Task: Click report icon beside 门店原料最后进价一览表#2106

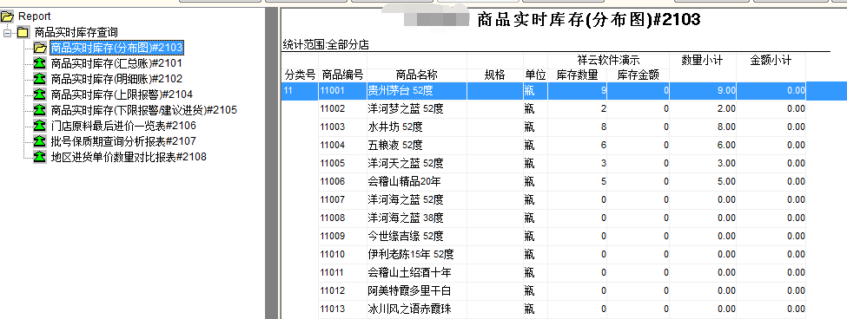Action: pos(39,126)
